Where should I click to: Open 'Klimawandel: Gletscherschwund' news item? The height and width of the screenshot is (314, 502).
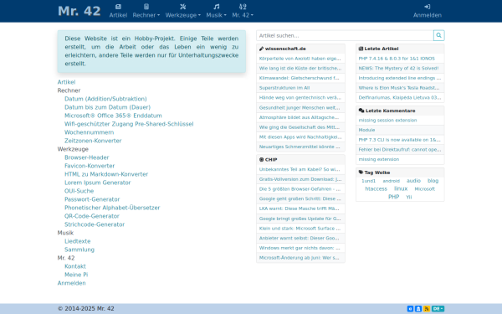pos(300,78)
